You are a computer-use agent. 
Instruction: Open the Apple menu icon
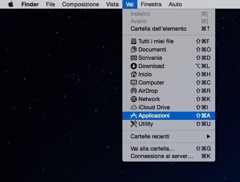pos(11,4)
